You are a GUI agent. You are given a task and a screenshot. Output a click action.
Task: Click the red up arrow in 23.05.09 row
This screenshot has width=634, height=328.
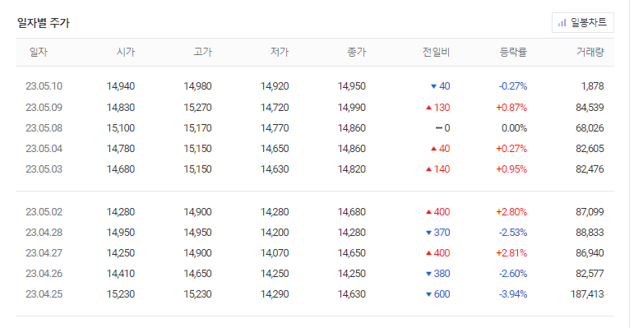[x=428, y=108]
